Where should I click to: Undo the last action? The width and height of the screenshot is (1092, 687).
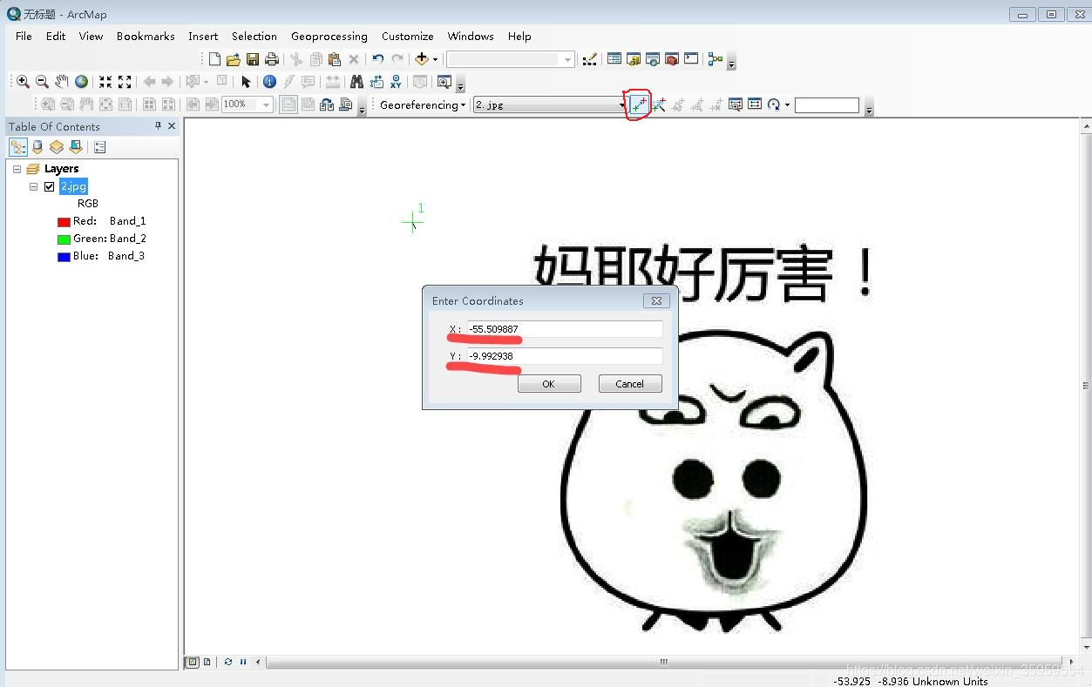coord(377,59)
